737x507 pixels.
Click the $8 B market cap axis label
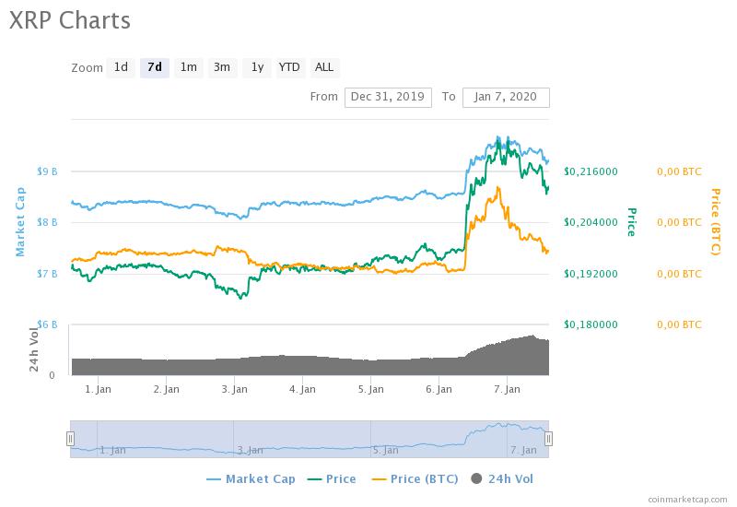point(47,222)
